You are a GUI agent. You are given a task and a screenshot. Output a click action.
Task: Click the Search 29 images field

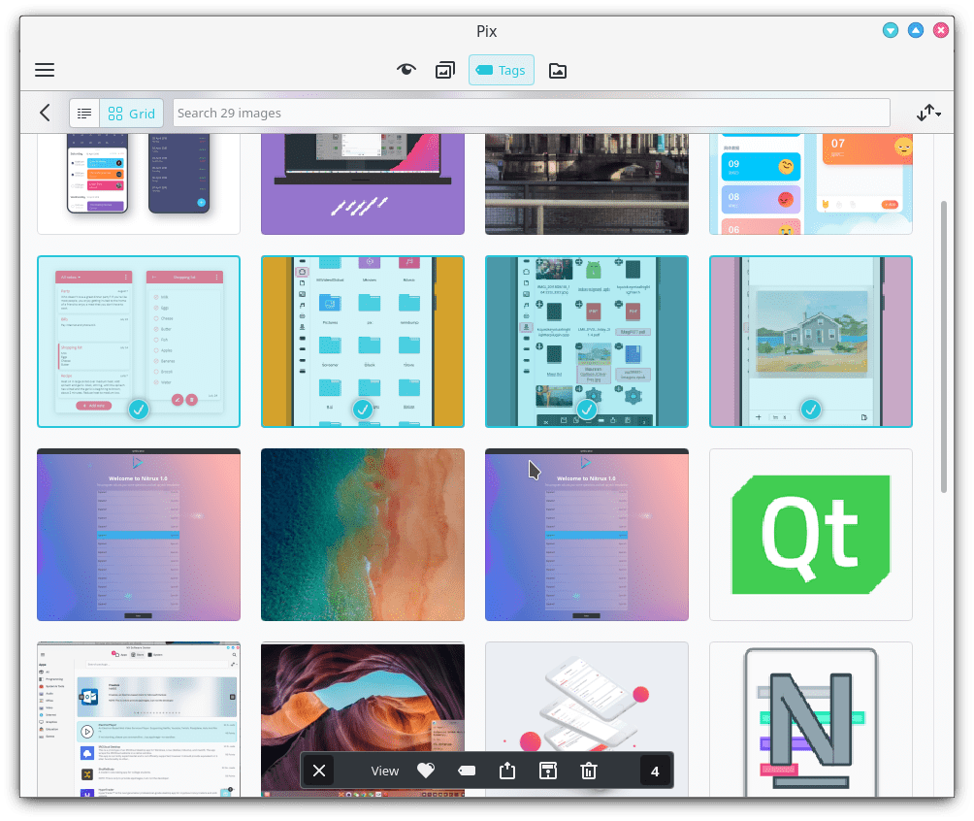pyautogui.click(x=531, y=113)
